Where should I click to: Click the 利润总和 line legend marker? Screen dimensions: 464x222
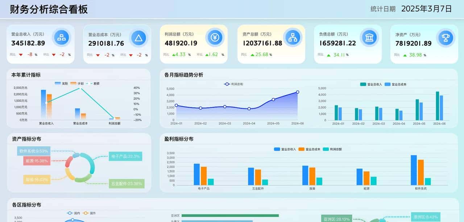(x=227, y=83)
